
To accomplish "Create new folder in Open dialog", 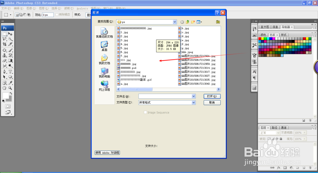I will [193, 22].
